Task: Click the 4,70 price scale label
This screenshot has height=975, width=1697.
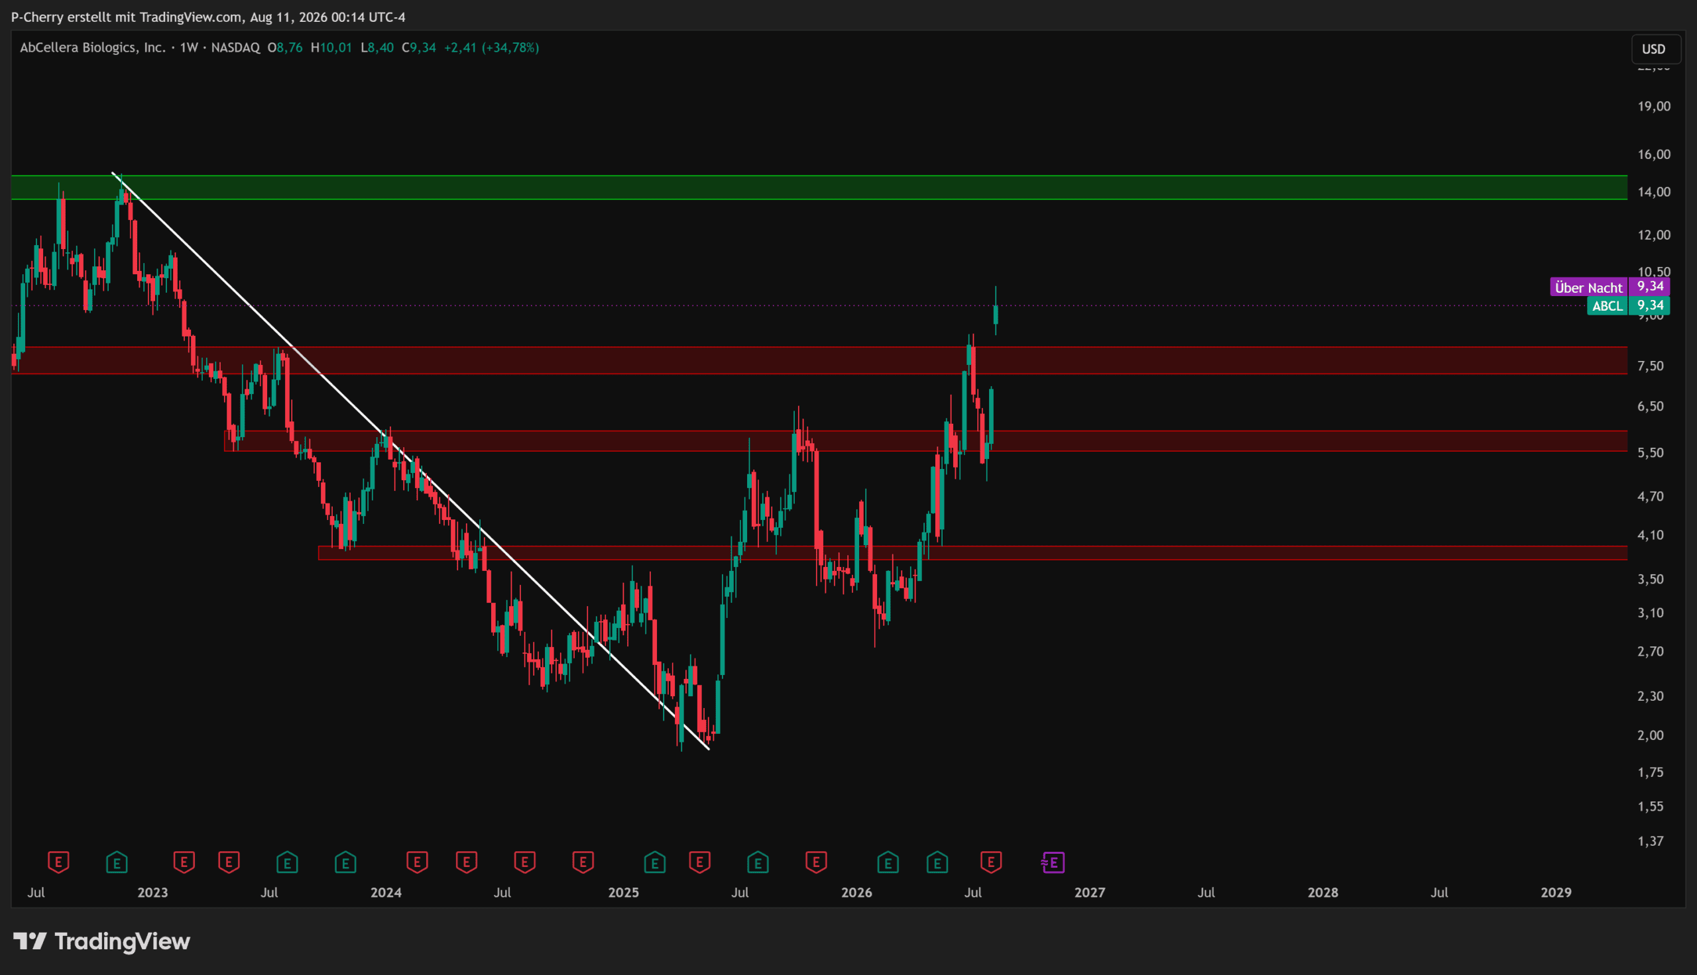Action: (x=1651, y=497)
